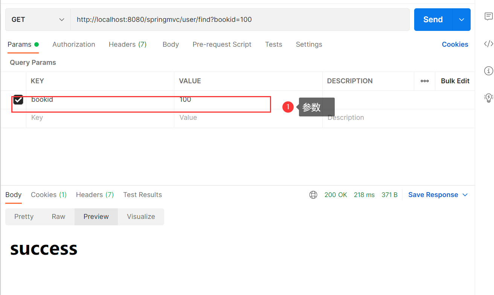Viewport: 494px width, 295px height.
Task: Open the Cookies link
Action: (455, 44)
